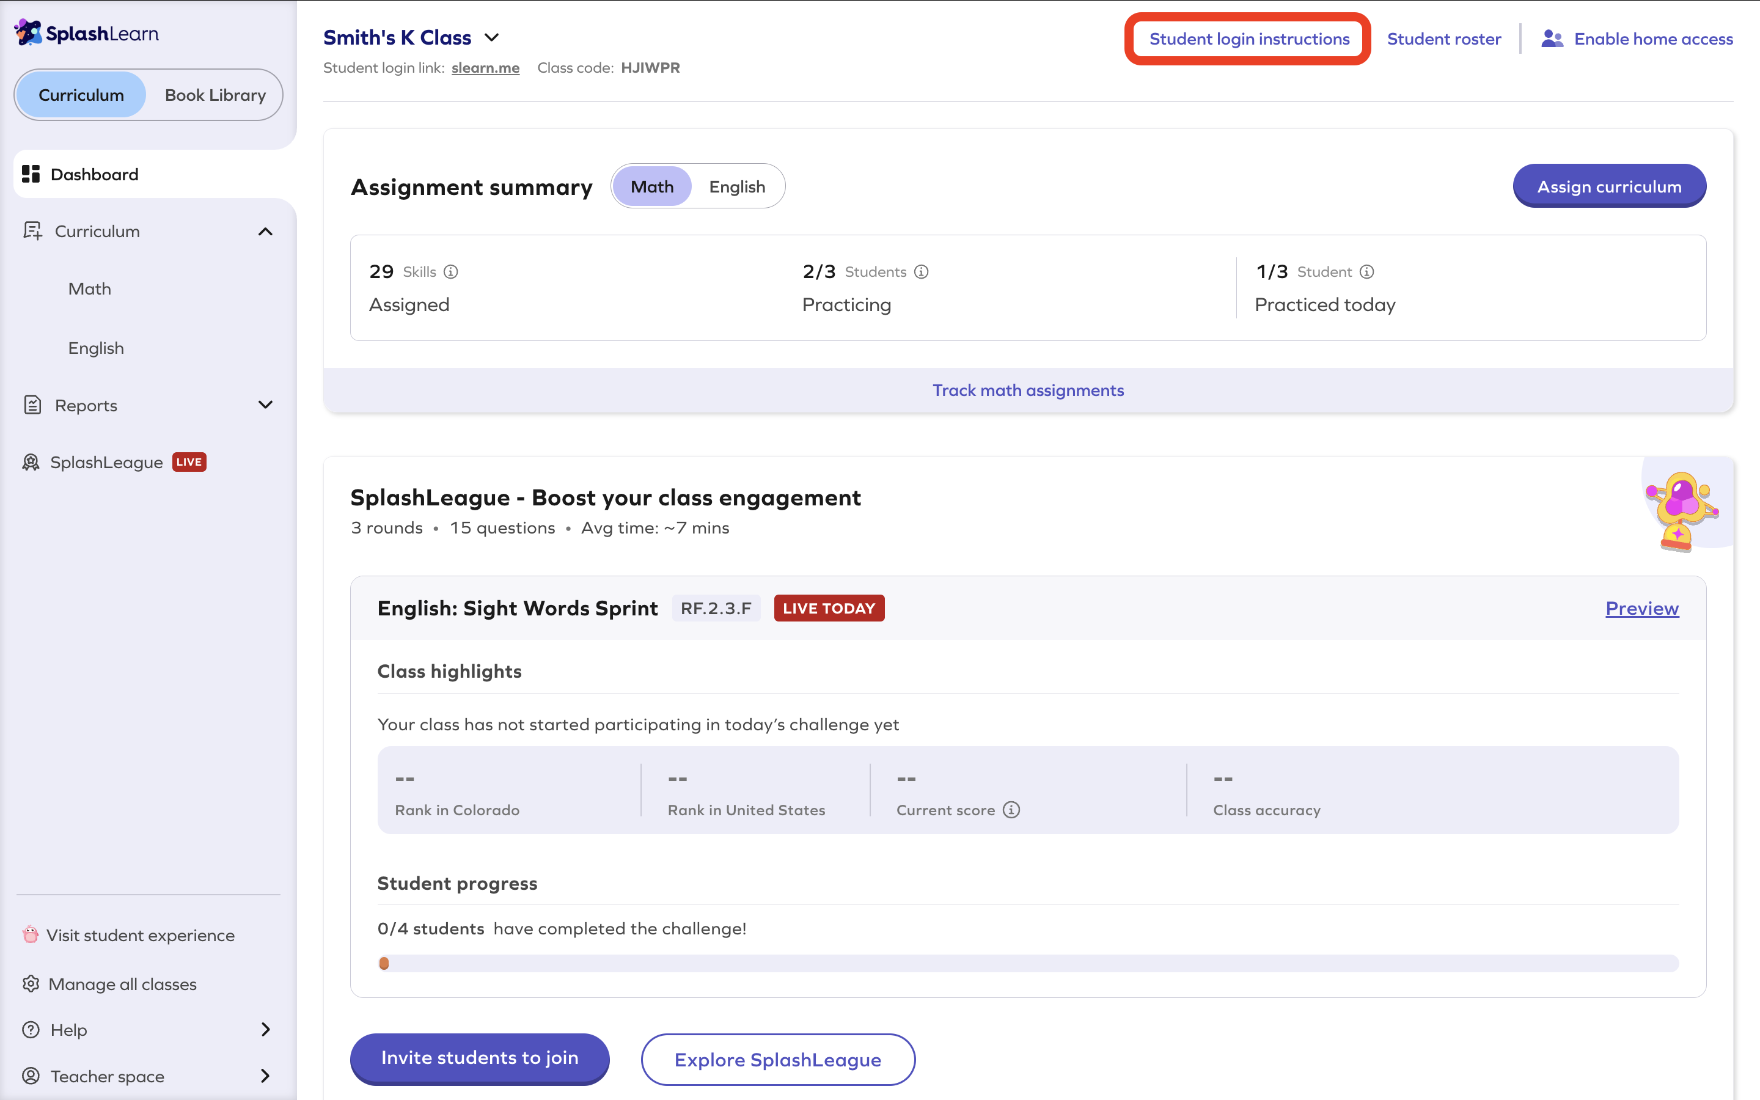Click info icon next to 2/3 Students

(922, 271)
